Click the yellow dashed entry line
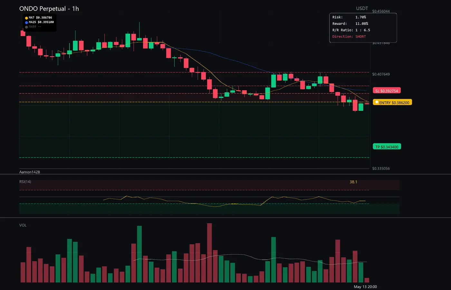The image size is (451, 290). pos(194,102)
